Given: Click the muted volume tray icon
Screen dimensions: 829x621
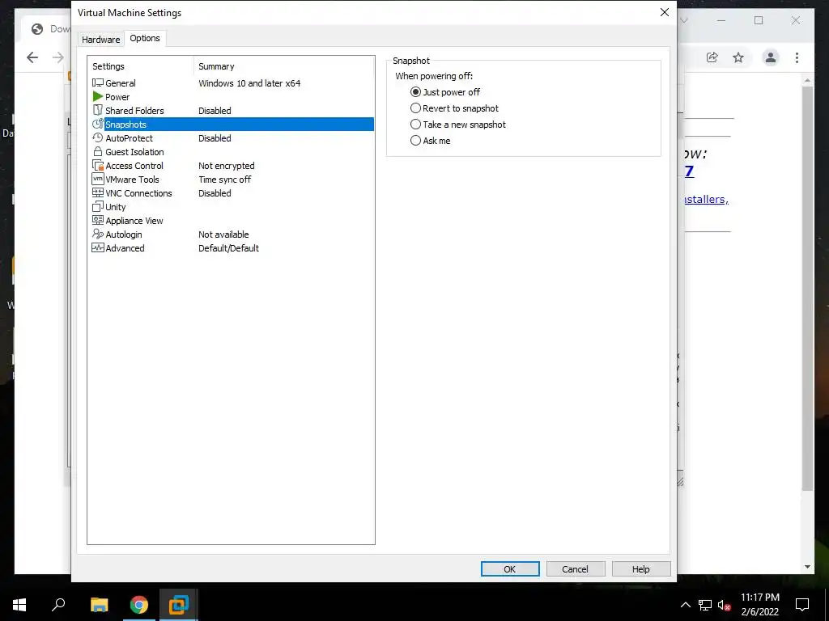Looking at the screenshot, I should click(725, 605).
